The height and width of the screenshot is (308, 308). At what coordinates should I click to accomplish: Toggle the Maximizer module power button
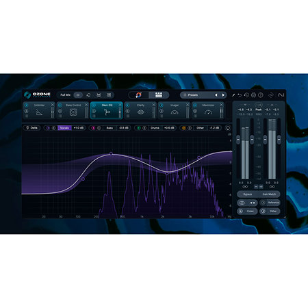(x=195, y=105)
